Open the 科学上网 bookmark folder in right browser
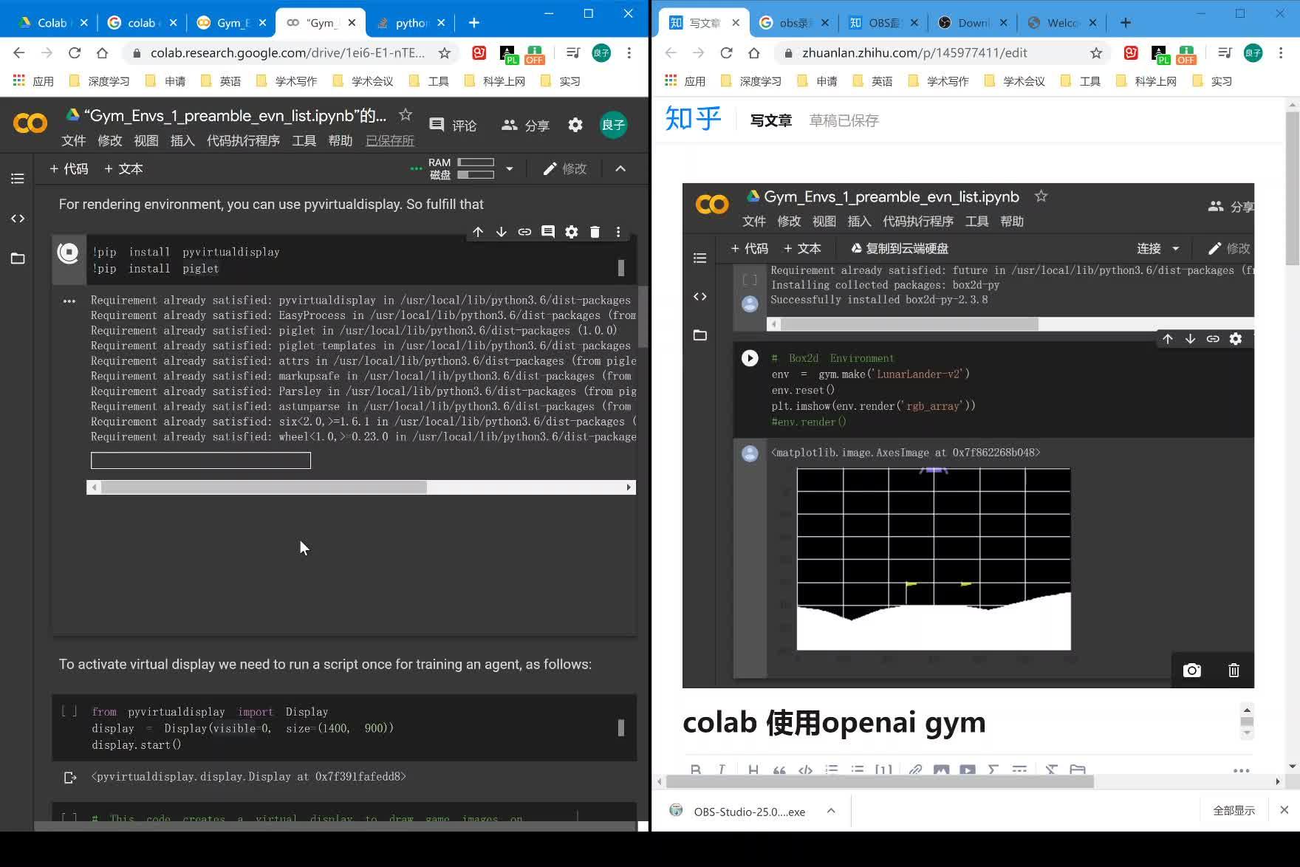 coord(1147,81)
